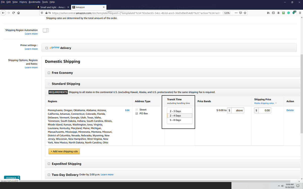Click 'Add new shipping rule' button
The width and height of the screenshot is (303, 189).
tap(64, 151)
